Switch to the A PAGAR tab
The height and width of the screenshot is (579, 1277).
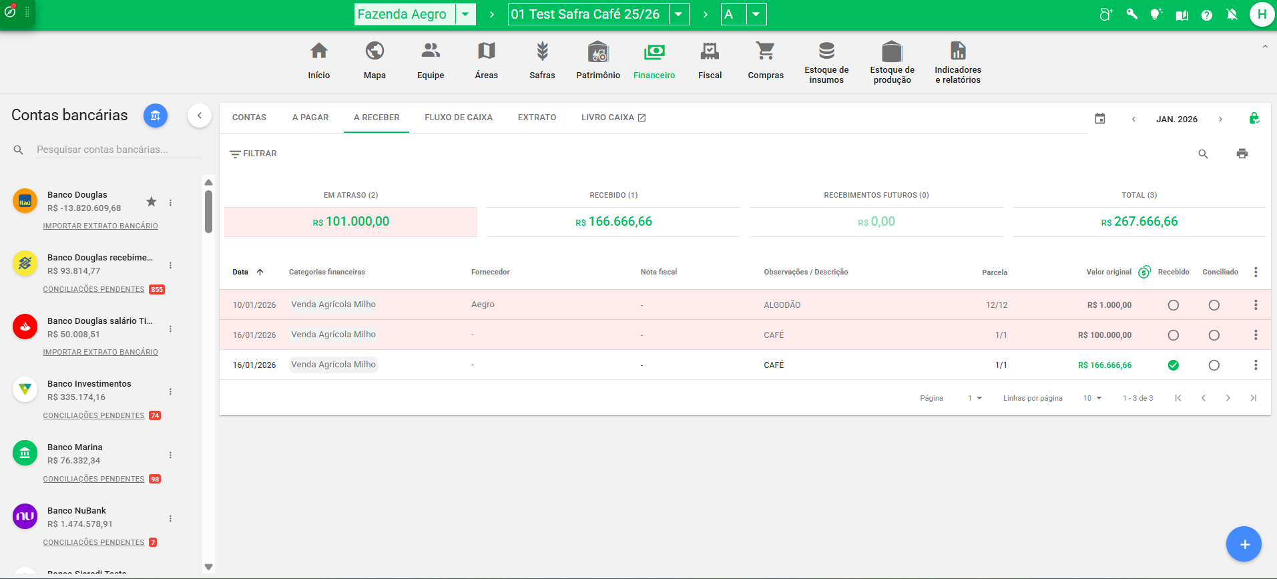(310, 118)
